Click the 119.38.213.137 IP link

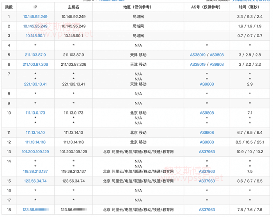[x=35, y=171]
